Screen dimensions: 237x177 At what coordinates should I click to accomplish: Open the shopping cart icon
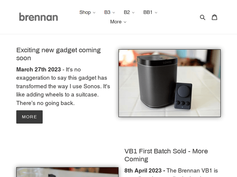(x=215, y=17)
